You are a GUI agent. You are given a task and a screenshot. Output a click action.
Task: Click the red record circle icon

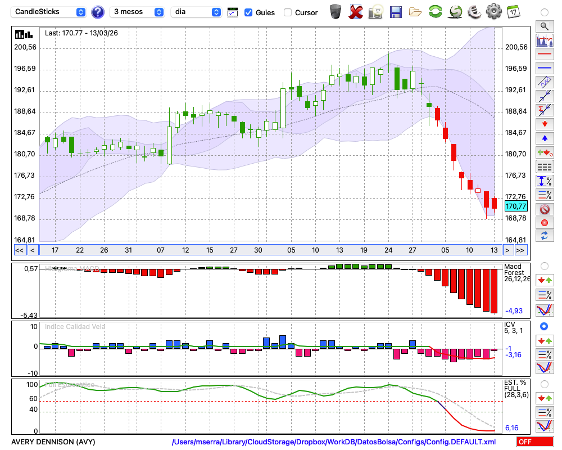point(545,223)
